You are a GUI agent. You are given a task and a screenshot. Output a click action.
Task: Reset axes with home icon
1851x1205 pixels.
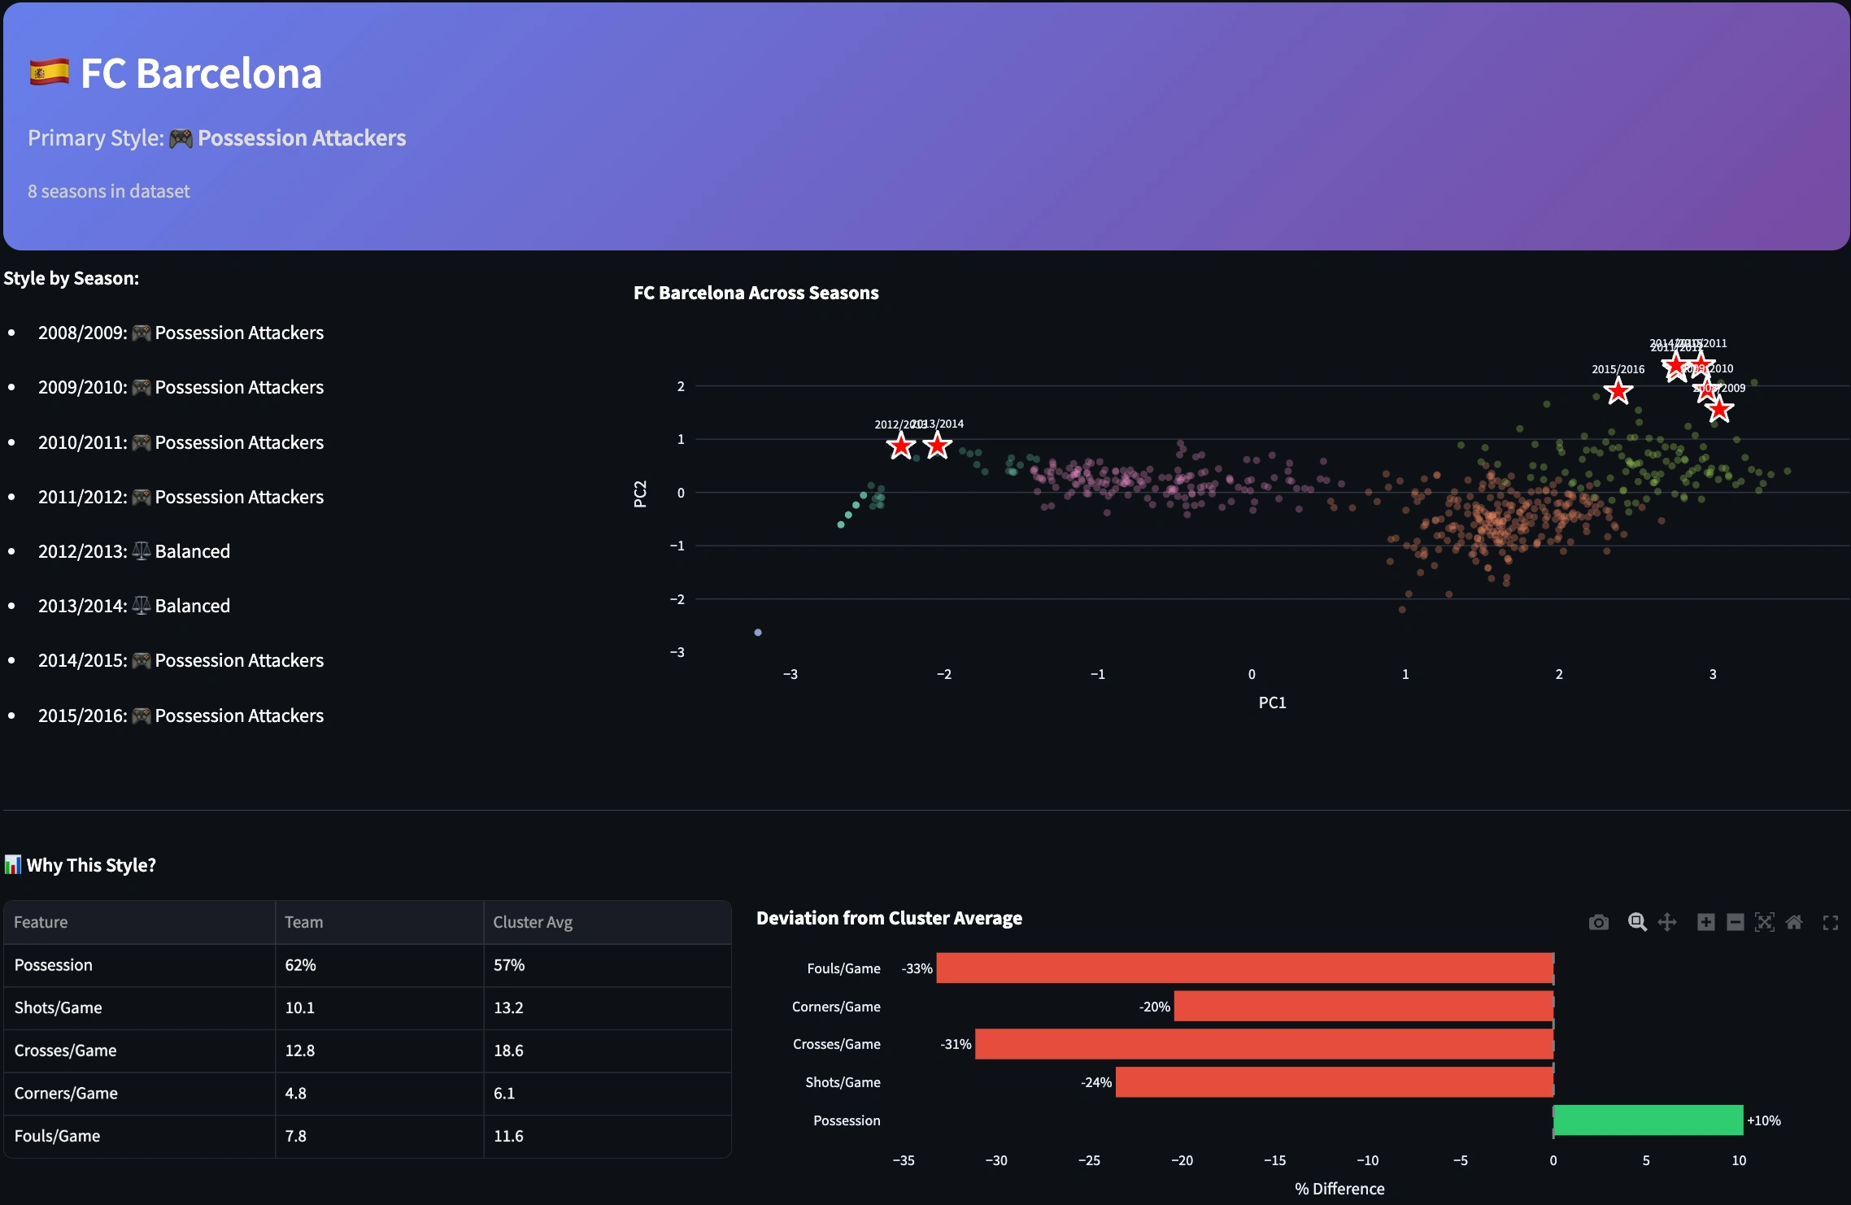click(1794, 922)
